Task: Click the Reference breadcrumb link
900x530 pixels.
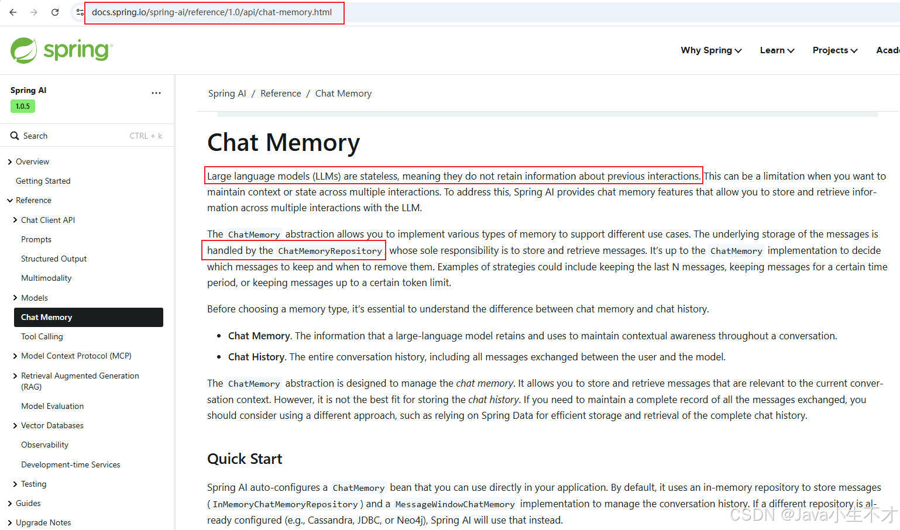Action: [x=281, y=94]
